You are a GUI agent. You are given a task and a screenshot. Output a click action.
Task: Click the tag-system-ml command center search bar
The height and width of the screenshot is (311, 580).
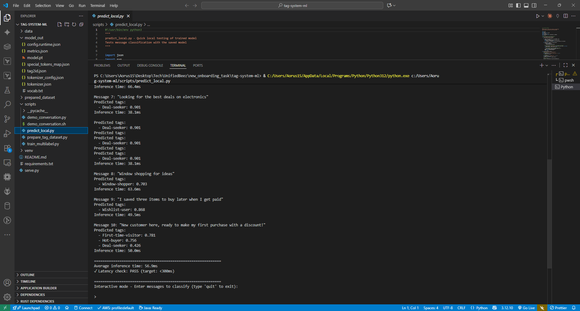tap(292, 5)
